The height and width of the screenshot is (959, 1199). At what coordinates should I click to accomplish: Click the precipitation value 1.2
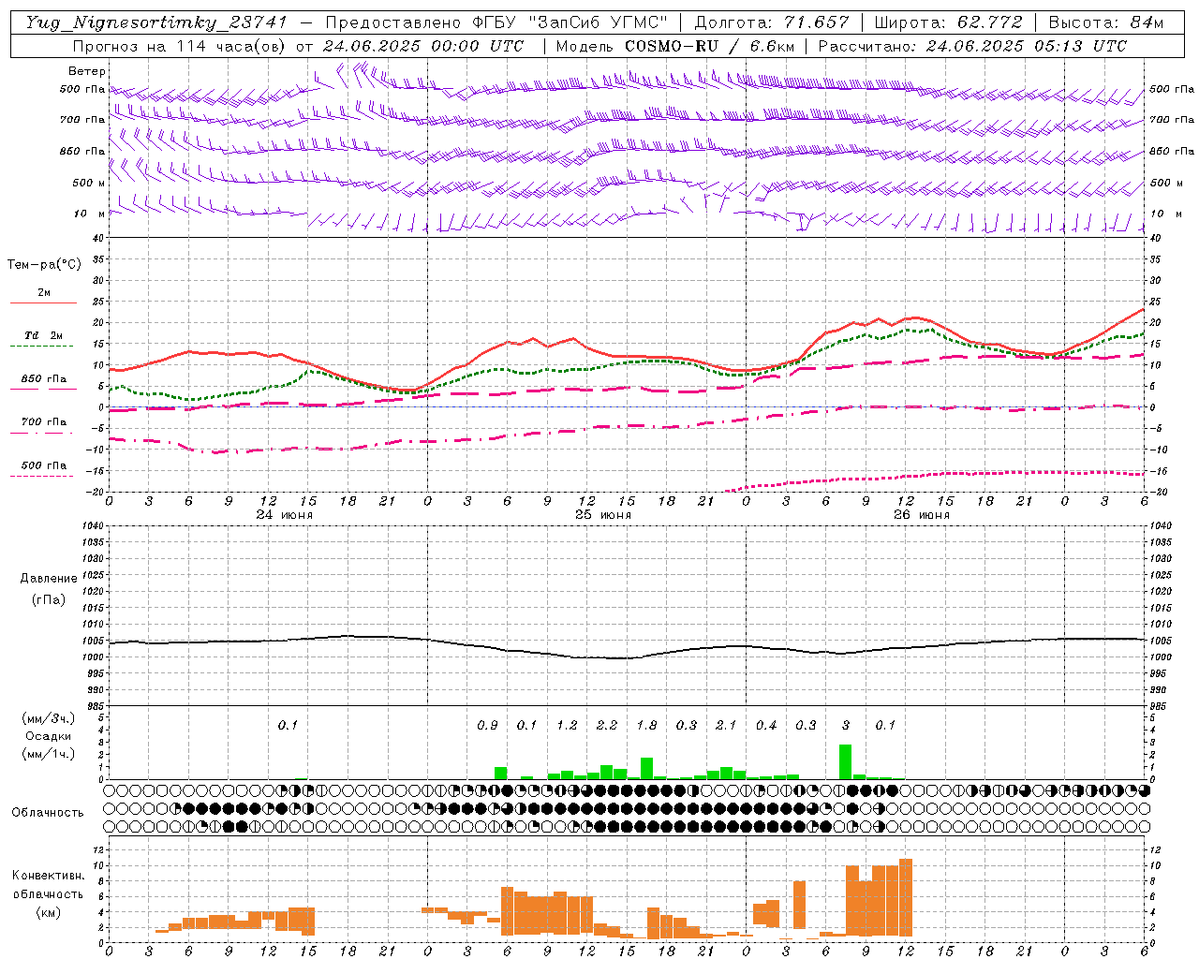(x=567, y=725)
